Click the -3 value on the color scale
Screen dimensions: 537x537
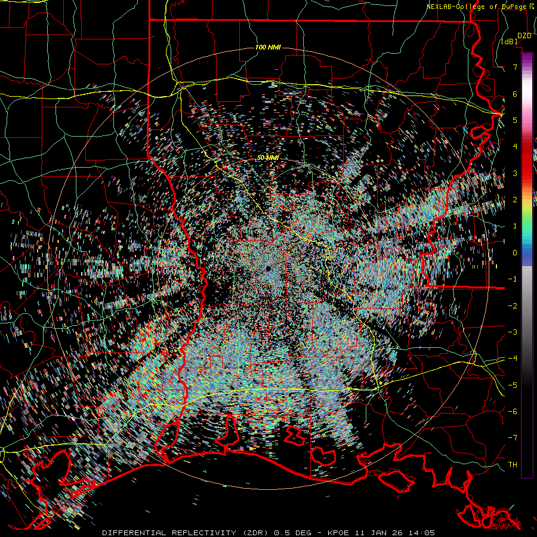pos(513,332)
